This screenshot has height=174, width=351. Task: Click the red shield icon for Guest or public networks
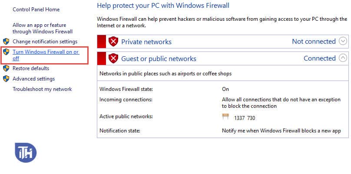[113, 58]
